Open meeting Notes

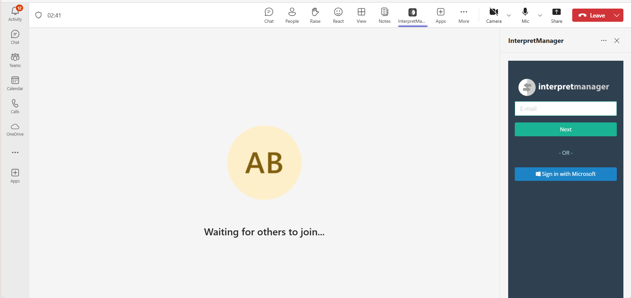point(385,16)
